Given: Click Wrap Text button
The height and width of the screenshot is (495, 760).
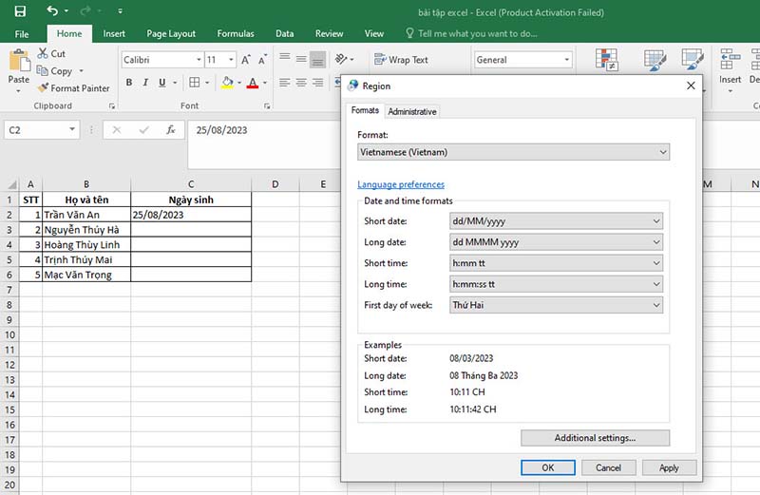Looking at the screenshot, I should pos(401,60).
